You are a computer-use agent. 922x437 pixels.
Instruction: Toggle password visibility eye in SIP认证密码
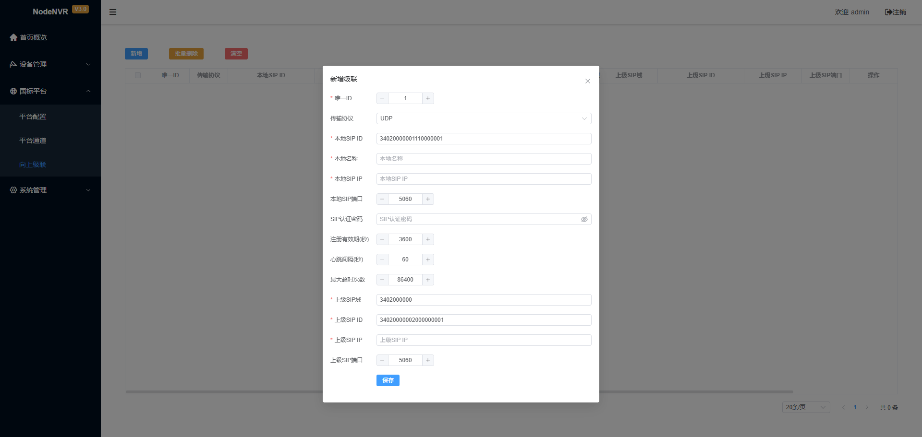(x=584, y=219)
